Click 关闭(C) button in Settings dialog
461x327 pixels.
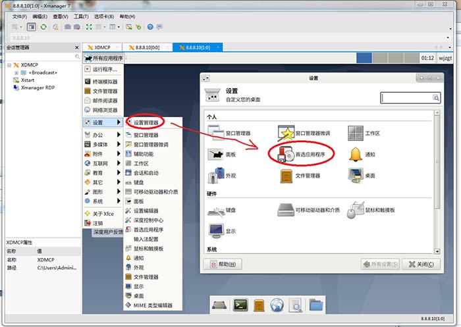[x=421, y=264]
